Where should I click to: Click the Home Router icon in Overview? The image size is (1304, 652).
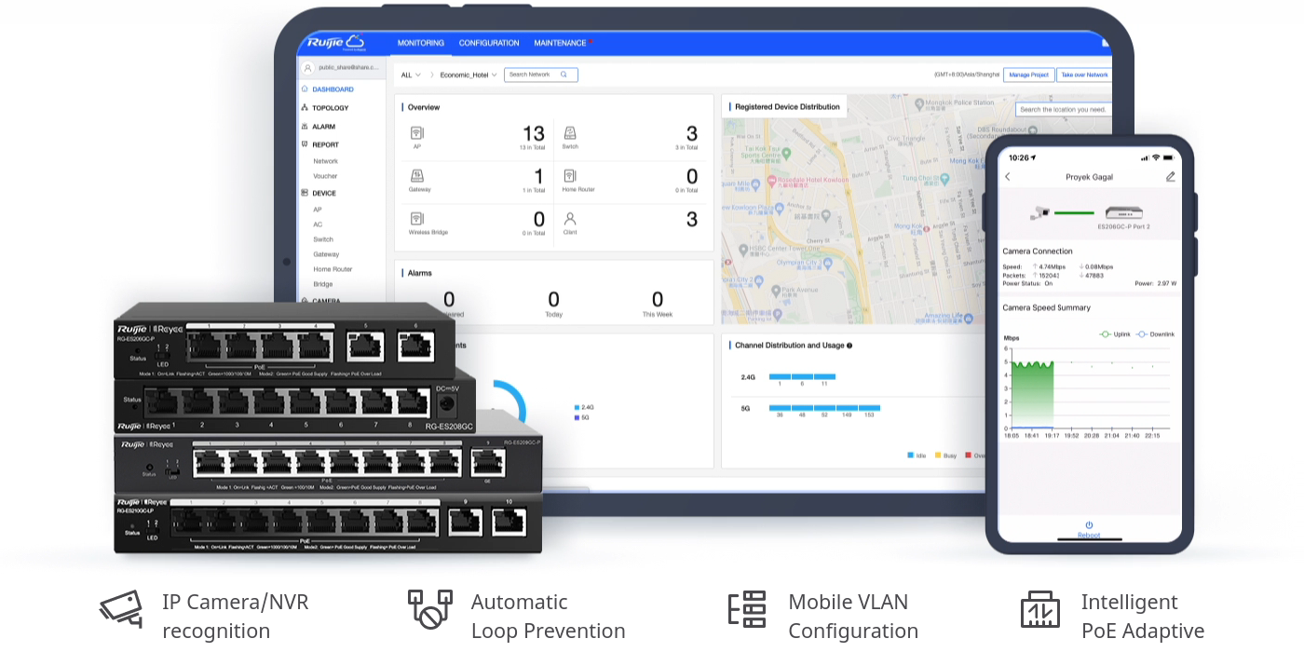click(570, 175)
